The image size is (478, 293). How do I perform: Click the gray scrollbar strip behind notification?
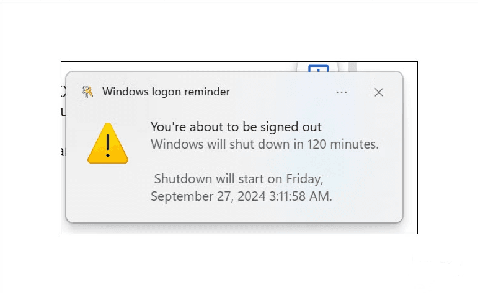pyautogui.click(x=352, y=66)
